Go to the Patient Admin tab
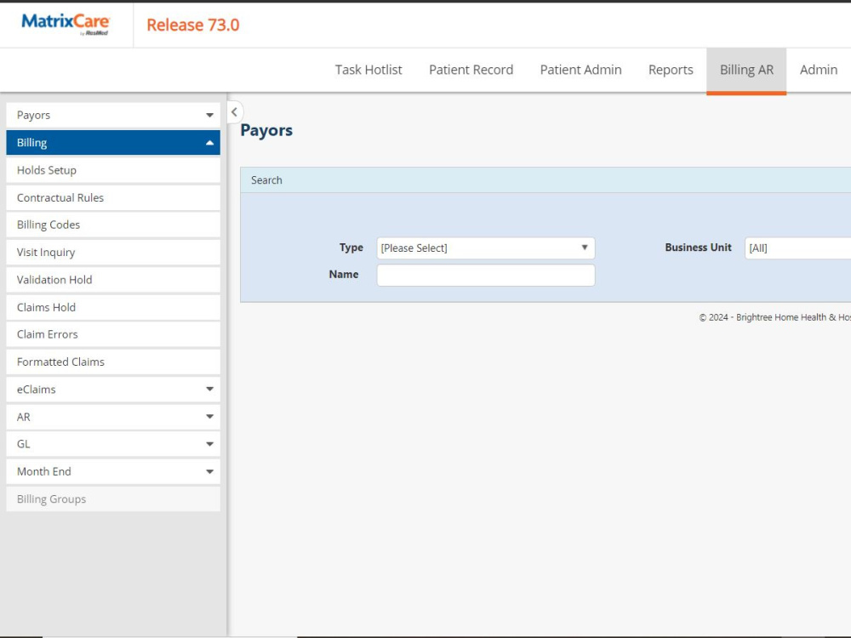851x638 pixels. click(580, 70)
